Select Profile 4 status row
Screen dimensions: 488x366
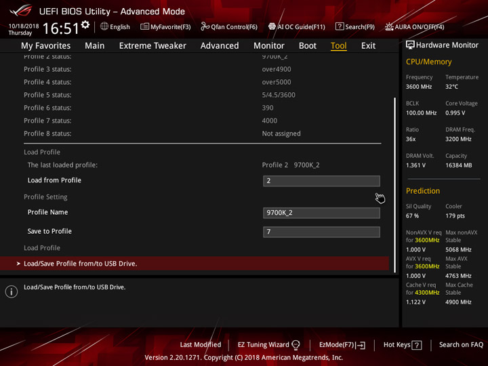(x=202, y=82)
